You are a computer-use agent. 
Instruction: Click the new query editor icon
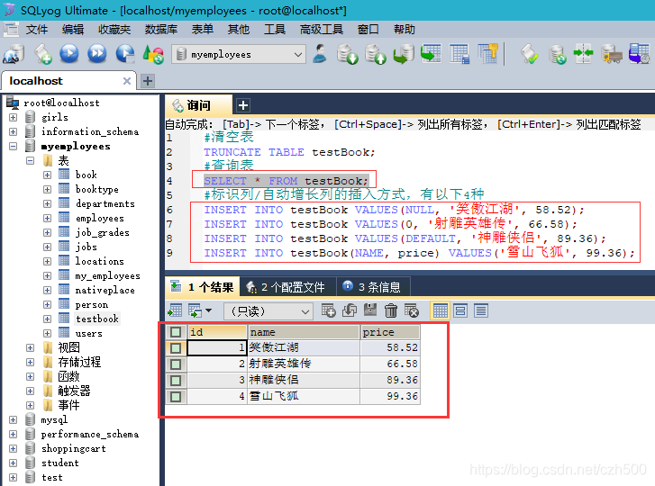tap(42, 54)
